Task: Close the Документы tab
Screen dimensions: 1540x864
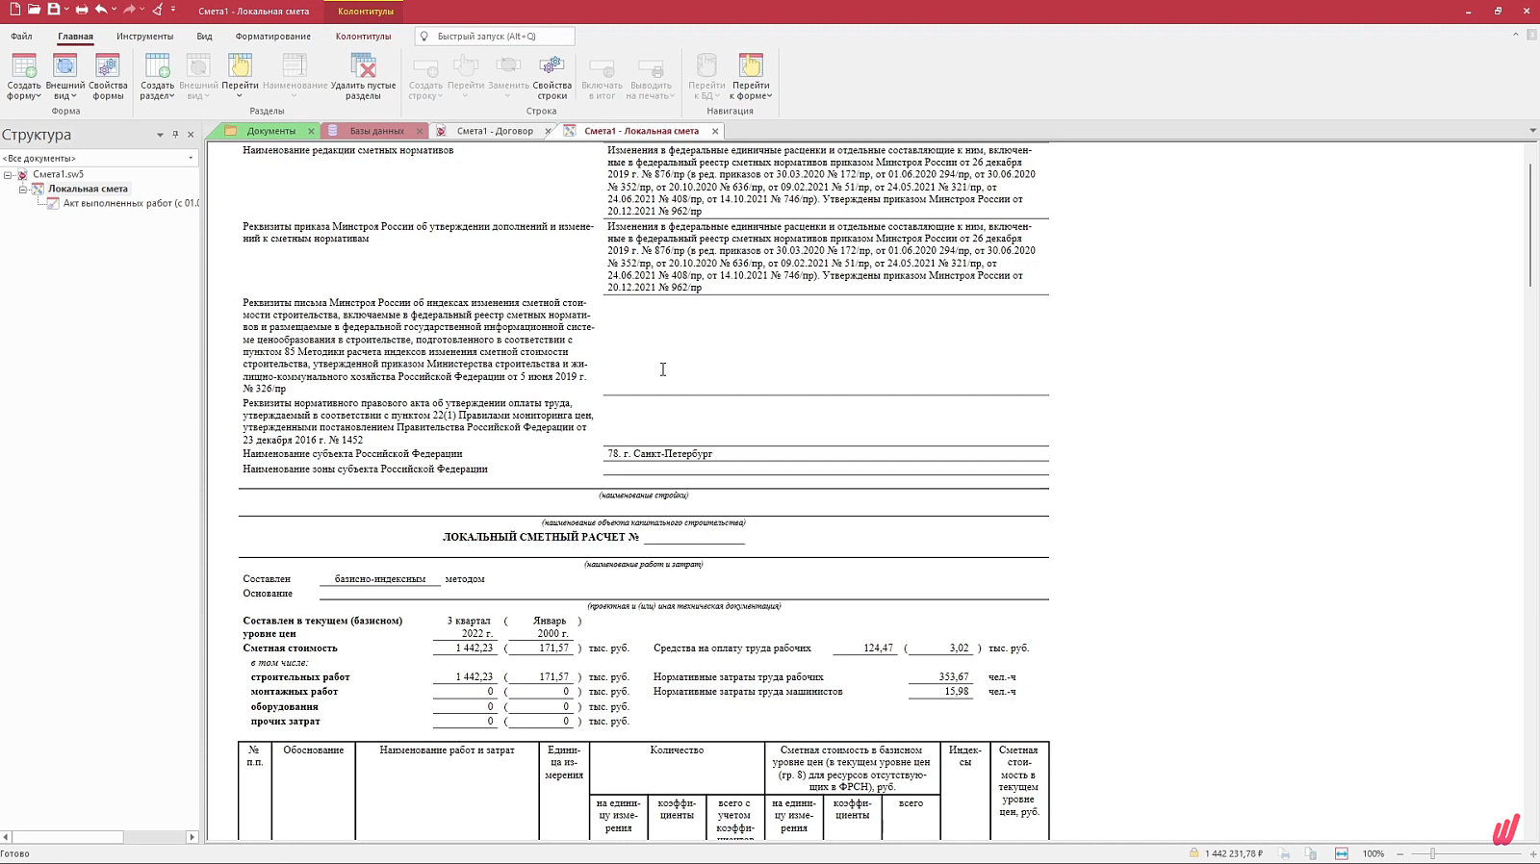Action: [x=311, y=131]
